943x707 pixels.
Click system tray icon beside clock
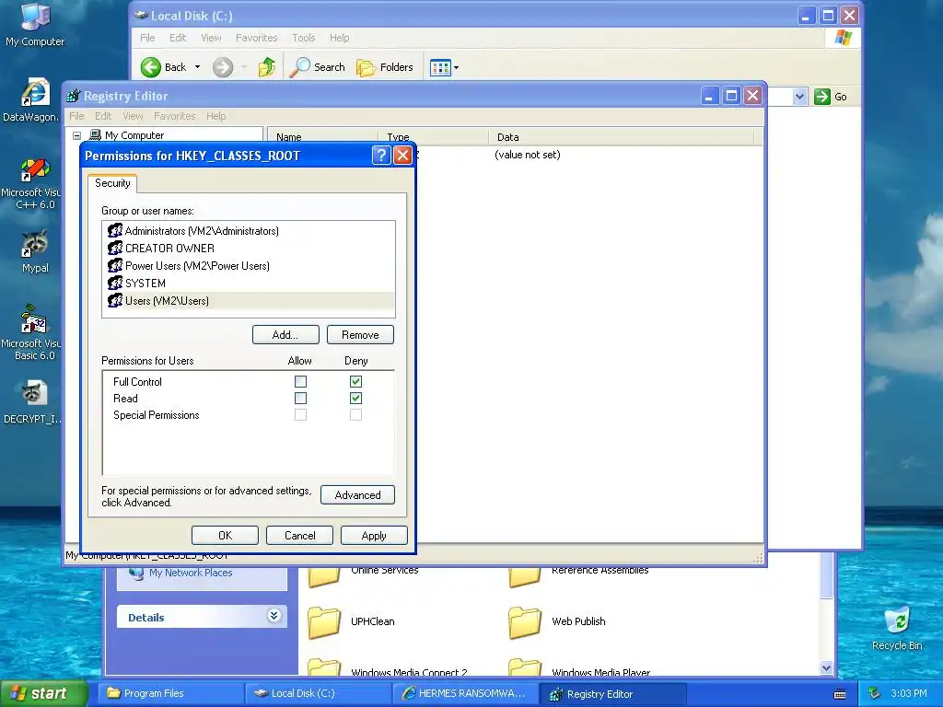point(875,693)
